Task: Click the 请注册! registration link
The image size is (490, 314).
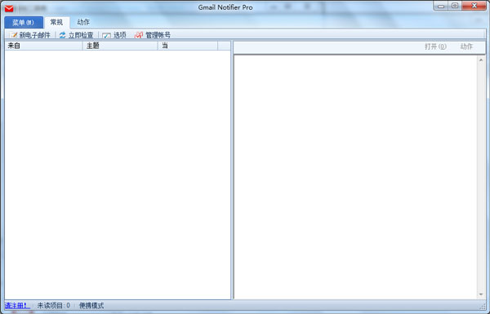Action: coord(17,305)
